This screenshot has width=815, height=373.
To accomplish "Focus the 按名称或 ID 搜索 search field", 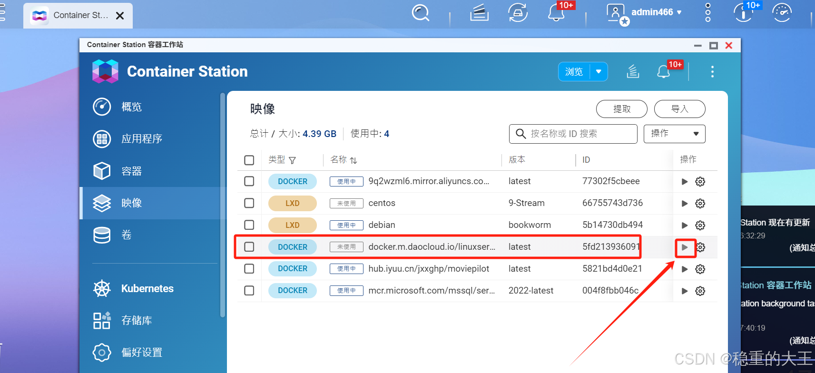I will tap(573, 134).
